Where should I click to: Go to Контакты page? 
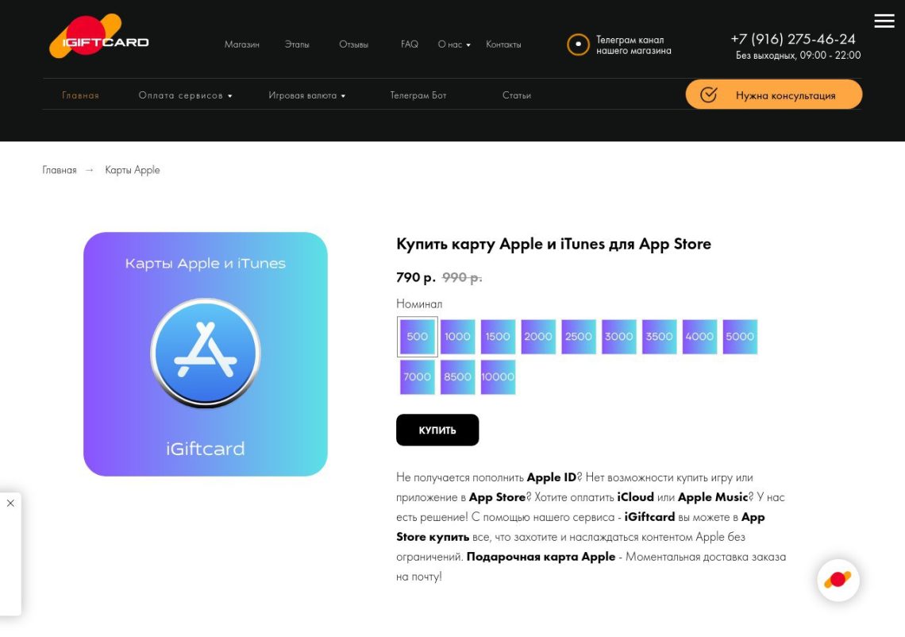tap(503, 44)
